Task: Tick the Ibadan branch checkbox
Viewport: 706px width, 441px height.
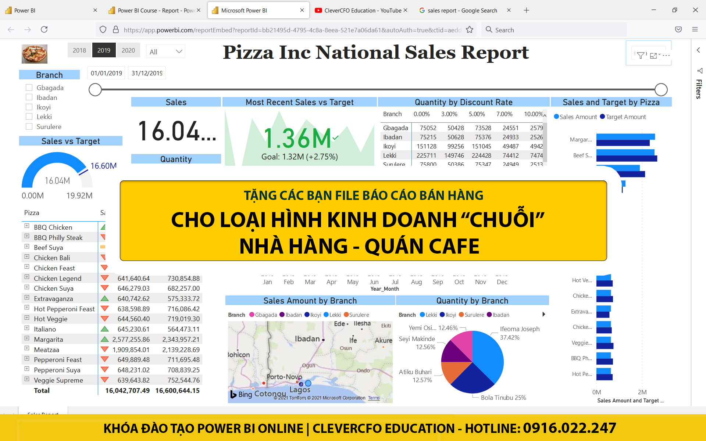Action: coord(29,97)
